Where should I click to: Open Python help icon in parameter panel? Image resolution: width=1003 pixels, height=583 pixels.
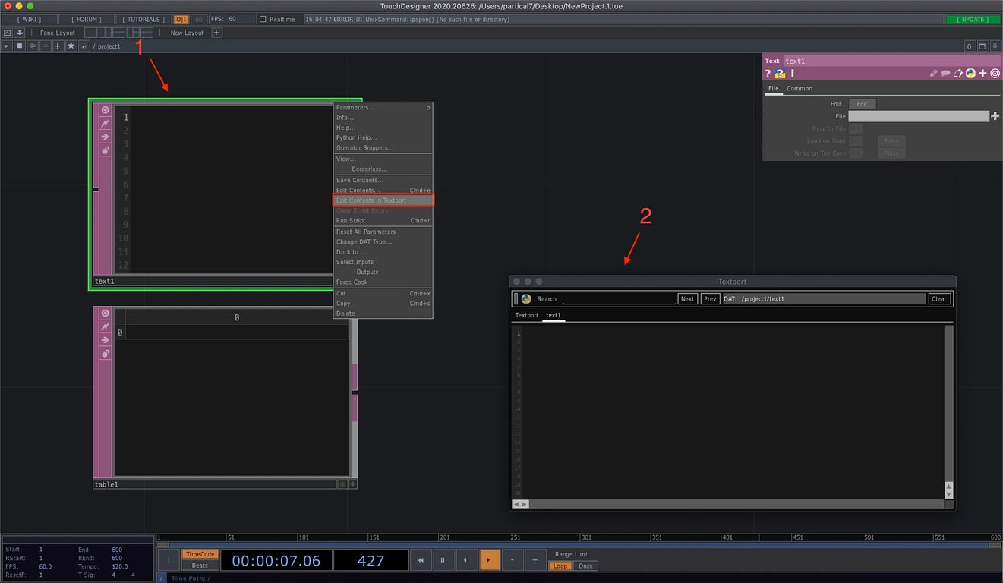coord(780,74)
